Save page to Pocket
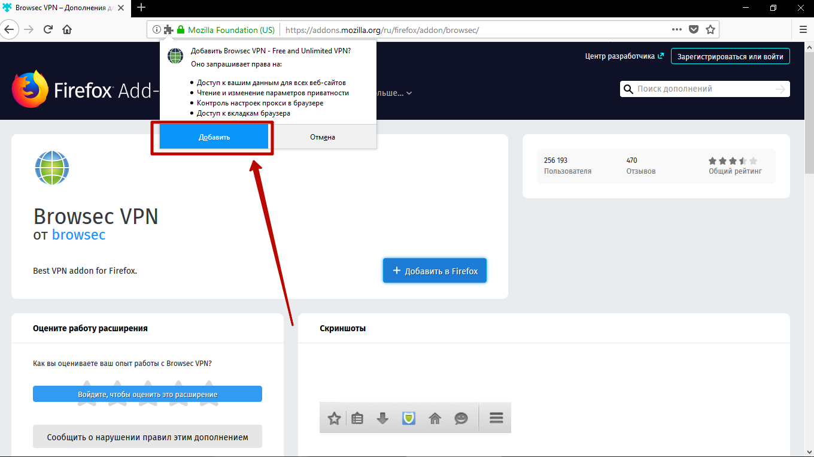The height and width of the screenshot is (457, 814). pos(694,29)
